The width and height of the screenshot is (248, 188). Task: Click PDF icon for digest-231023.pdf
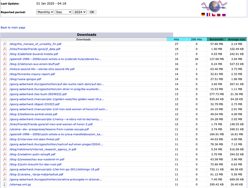pos(5,104)
